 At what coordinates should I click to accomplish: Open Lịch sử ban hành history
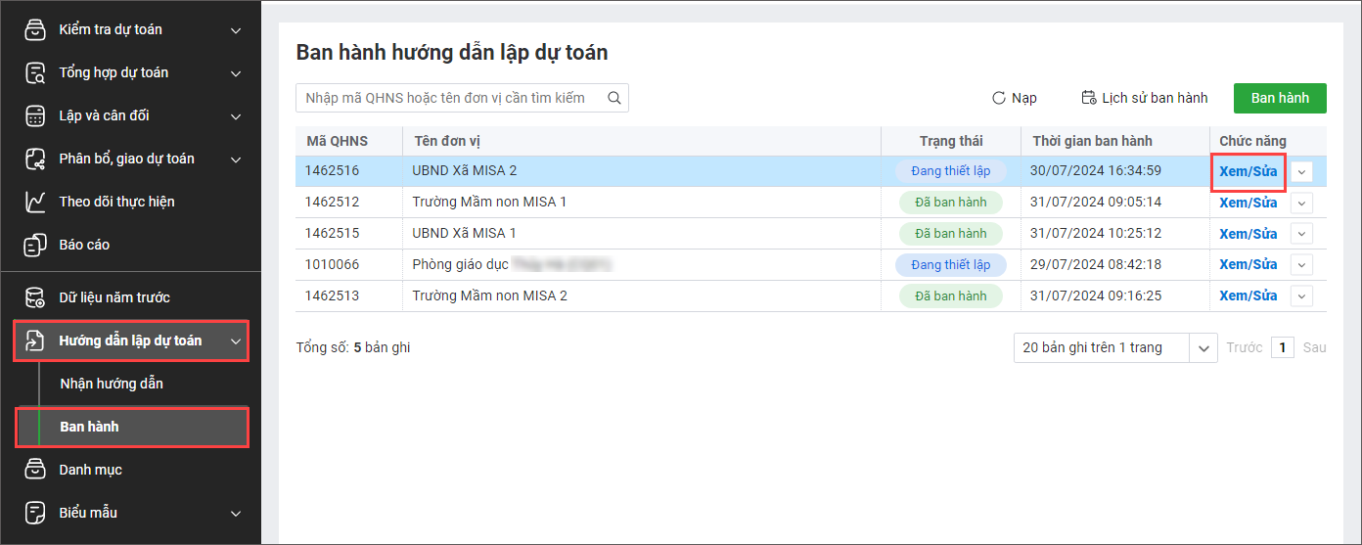(x=1144, y=98)
